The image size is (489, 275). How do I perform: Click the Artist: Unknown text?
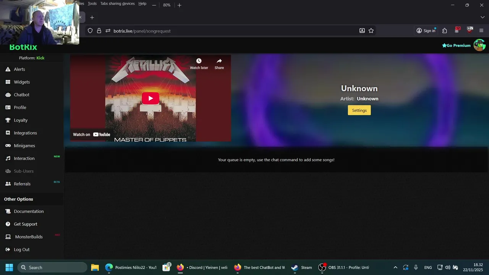click(x=359, y=99)
